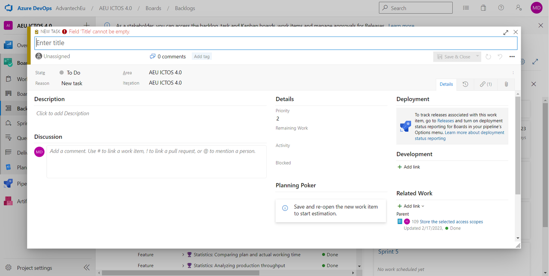The image size is (549, 276).
Task: Expand the Statistics: Analyzing production throughput row
Action: click(183, 265)
